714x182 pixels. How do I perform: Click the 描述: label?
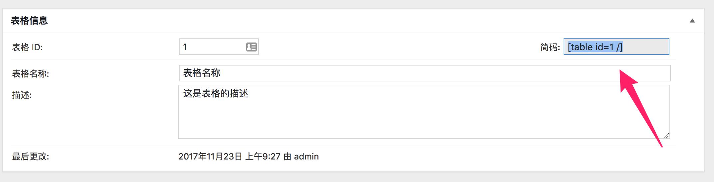tap(22, 95)
